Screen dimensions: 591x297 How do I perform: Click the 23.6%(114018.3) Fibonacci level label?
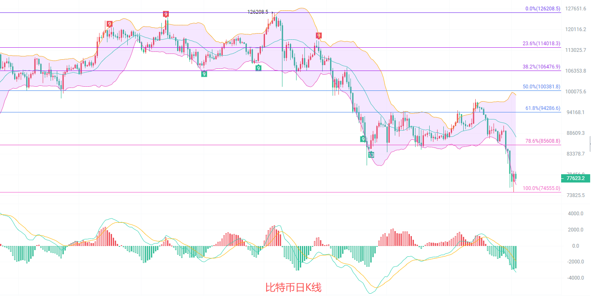point(541,43)
